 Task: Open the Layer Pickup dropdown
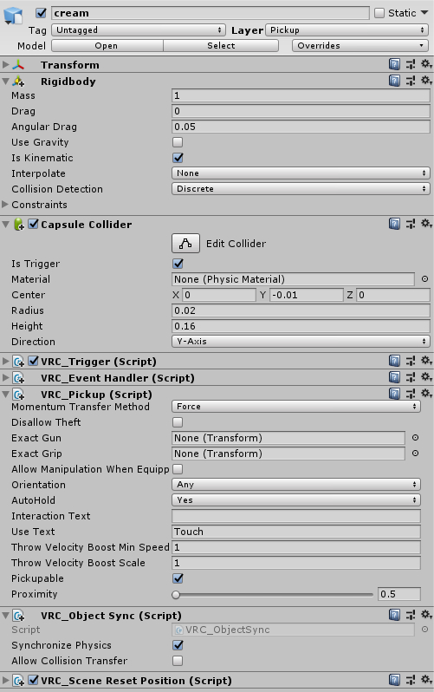[x=347, y=30]
